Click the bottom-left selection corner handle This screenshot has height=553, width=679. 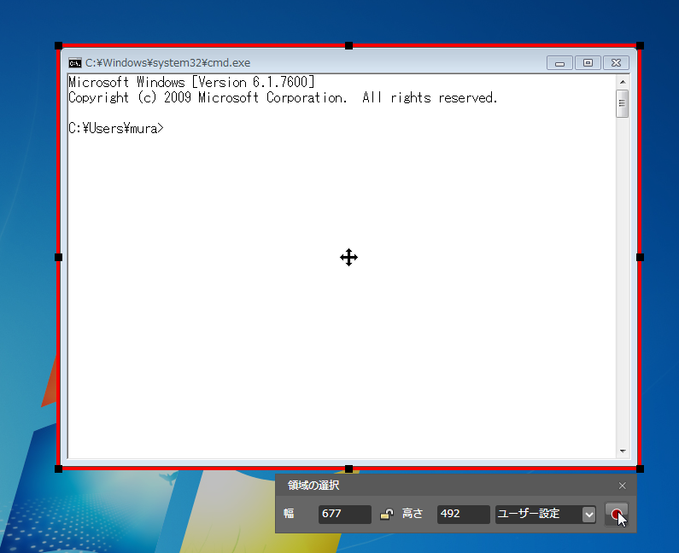tap(58, 469)
